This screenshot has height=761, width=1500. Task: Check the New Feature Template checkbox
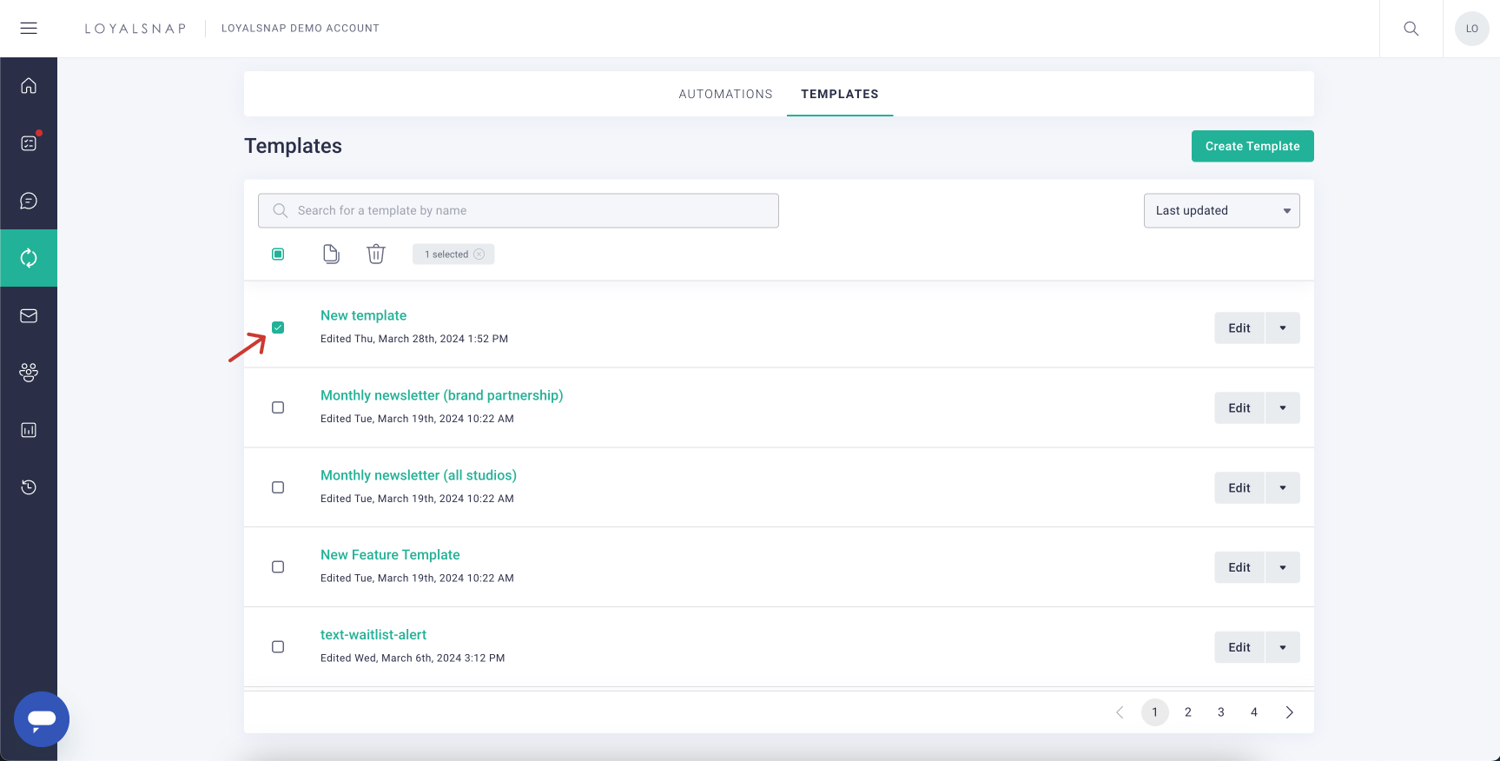tap(278, 567)
